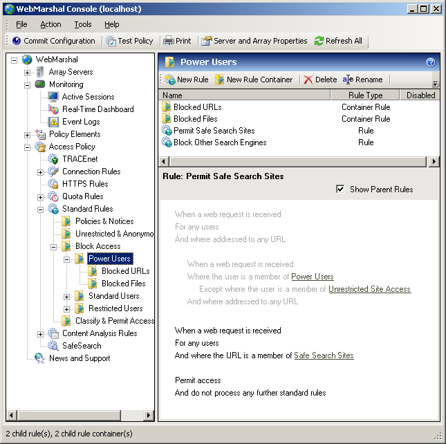Click the Delete rule icon

[x=308, y=80]
